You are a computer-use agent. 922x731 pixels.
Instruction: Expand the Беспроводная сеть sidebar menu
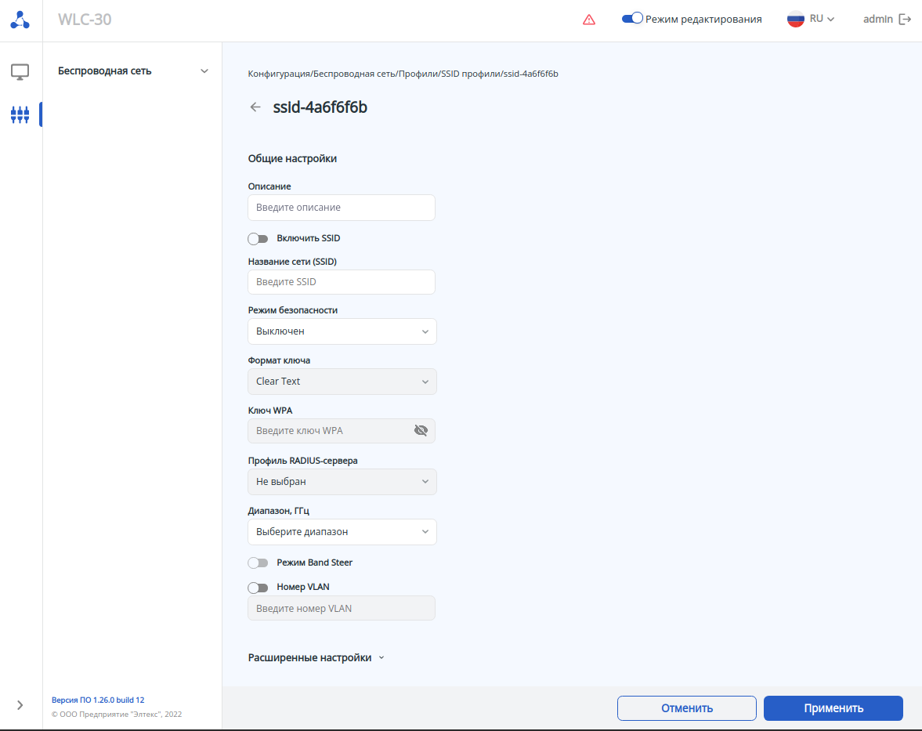coord(133,71)
